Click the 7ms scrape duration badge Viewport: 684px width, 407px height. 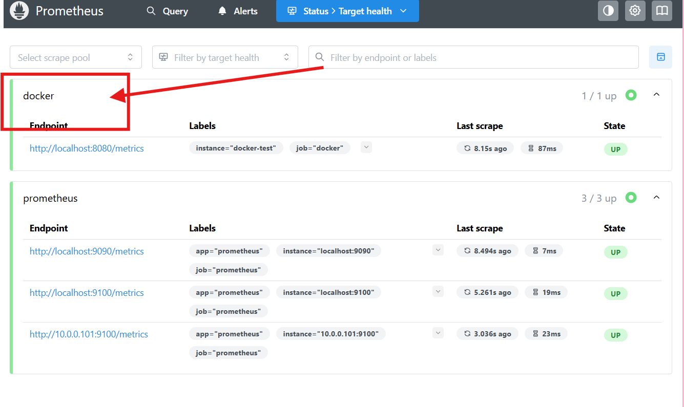click(x=544, y=251)
